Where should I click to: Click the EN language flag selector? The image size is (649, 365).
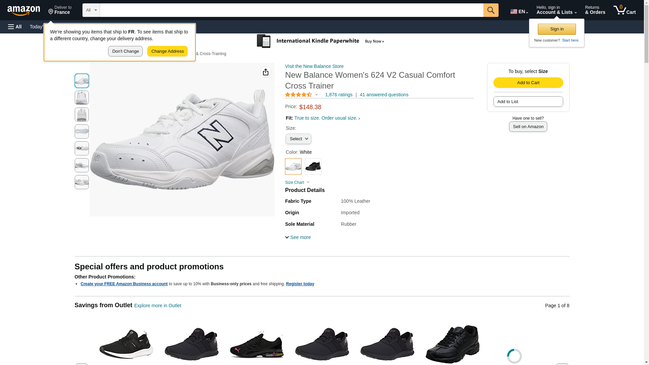(x=519, y=11)
